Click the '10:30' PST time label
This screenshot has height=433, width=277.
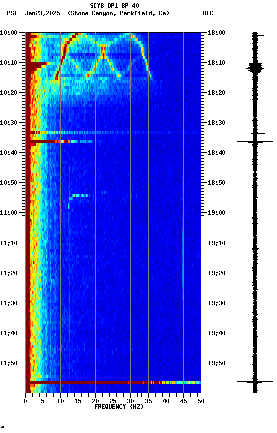click(9, 123)
